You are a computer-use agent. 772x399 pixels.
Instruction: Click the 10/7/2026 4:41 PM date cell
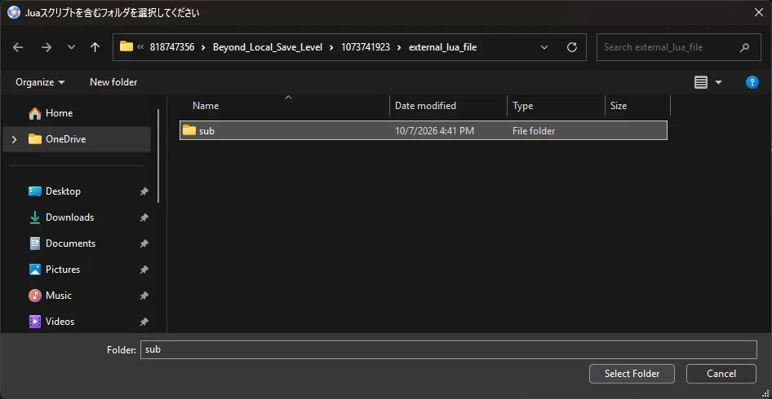pos(434,131)
